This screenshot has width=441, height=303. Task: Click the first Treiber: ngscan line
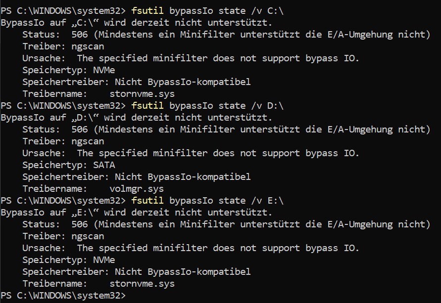pyautogui.click(x=63, y=46)
